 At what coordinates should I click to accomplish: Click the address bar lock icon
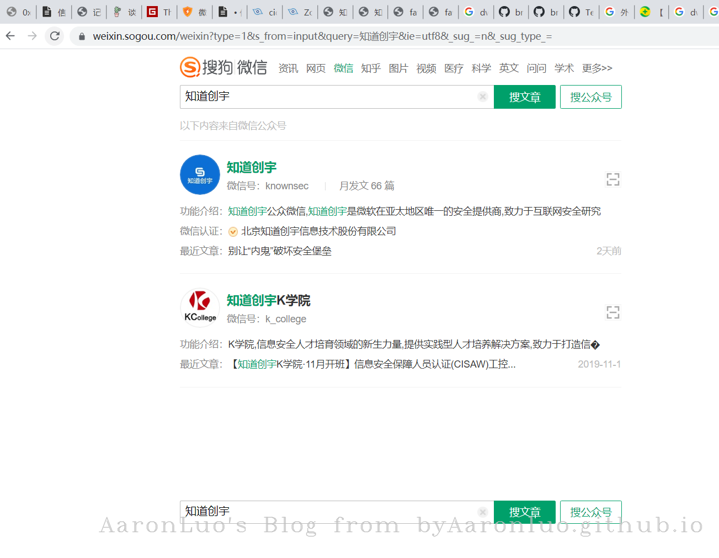point(82,36)
